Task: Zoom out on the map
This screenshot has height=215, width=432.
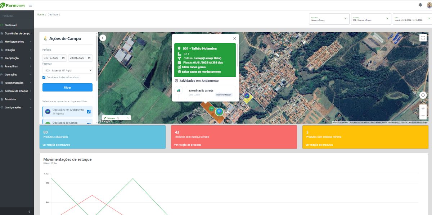Action: tap(423, 116)
